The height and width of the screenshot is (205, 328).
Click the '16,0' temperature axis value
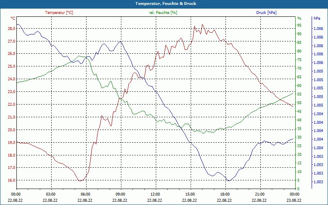(11, 180)
